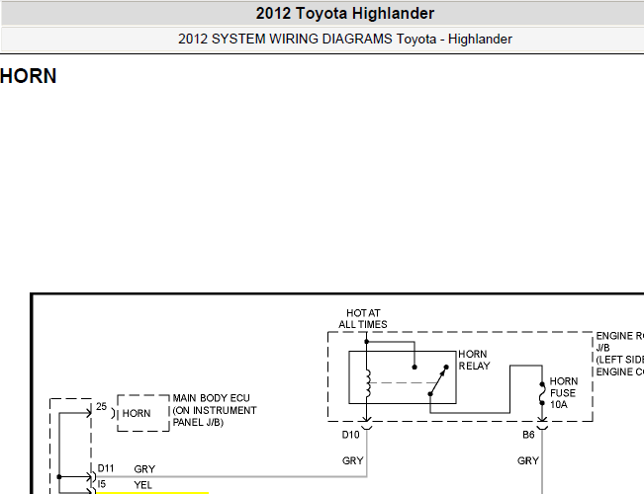Click the horn fuse symbol

542,394
